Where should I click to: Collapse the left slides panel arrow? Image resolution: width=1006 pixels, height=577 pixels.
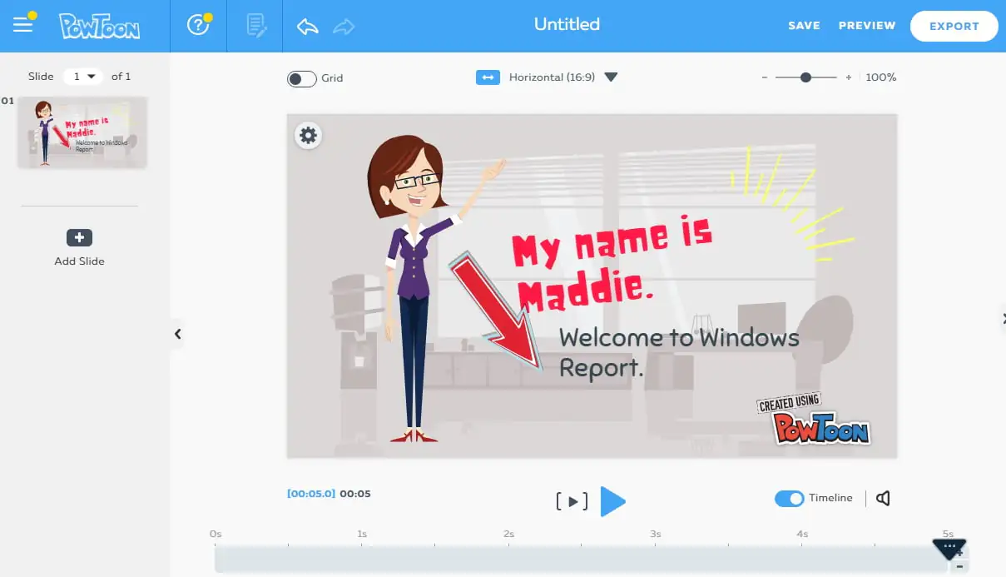[177, 334]
